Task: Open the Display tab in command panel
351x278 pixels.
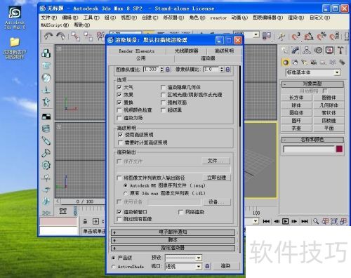Action: pos(329,50)
